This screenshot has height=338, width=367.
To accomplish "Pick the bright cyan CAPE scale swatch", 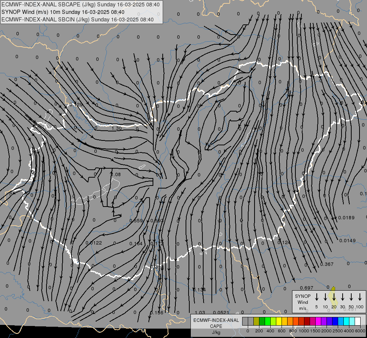I will point(346,321).
